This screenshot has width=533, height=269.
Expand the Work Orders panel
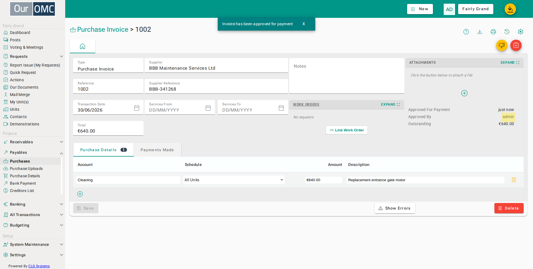(x=390, y=104)
